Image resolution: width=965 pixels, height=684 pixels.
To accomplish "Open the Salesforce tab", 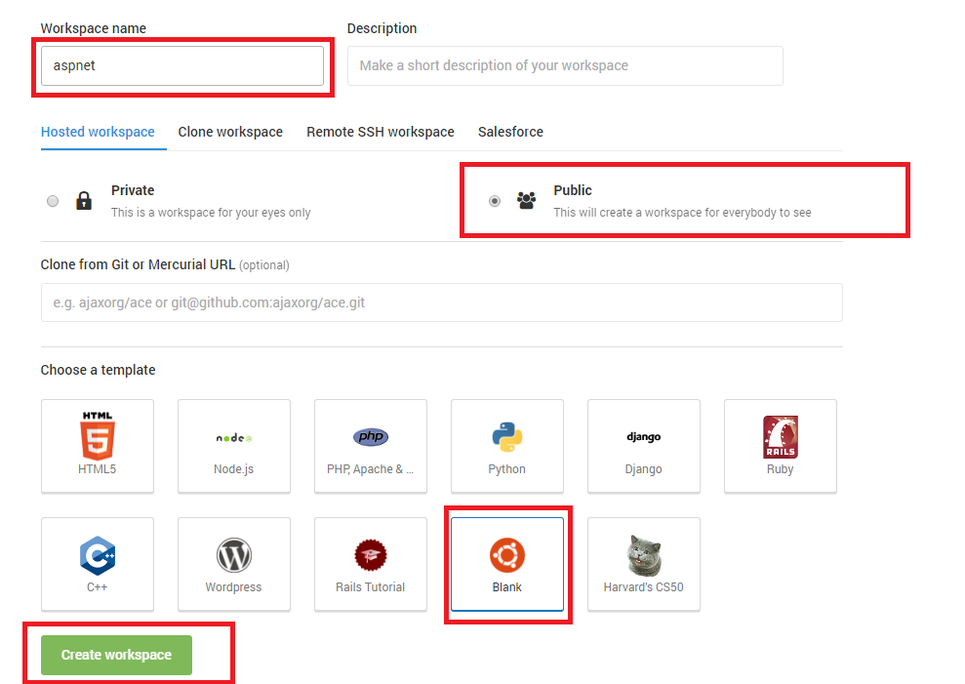I will (x=511, y=132).
